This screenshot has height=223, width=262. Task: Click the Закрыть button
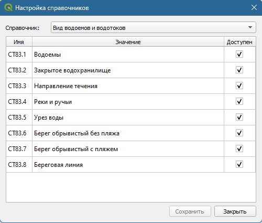pos(235,211)
